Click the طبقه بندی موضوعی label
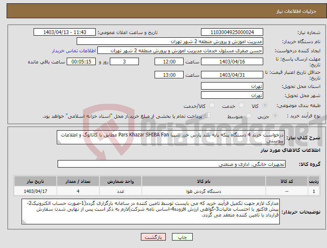327x248 pixels. click(298, 105)
